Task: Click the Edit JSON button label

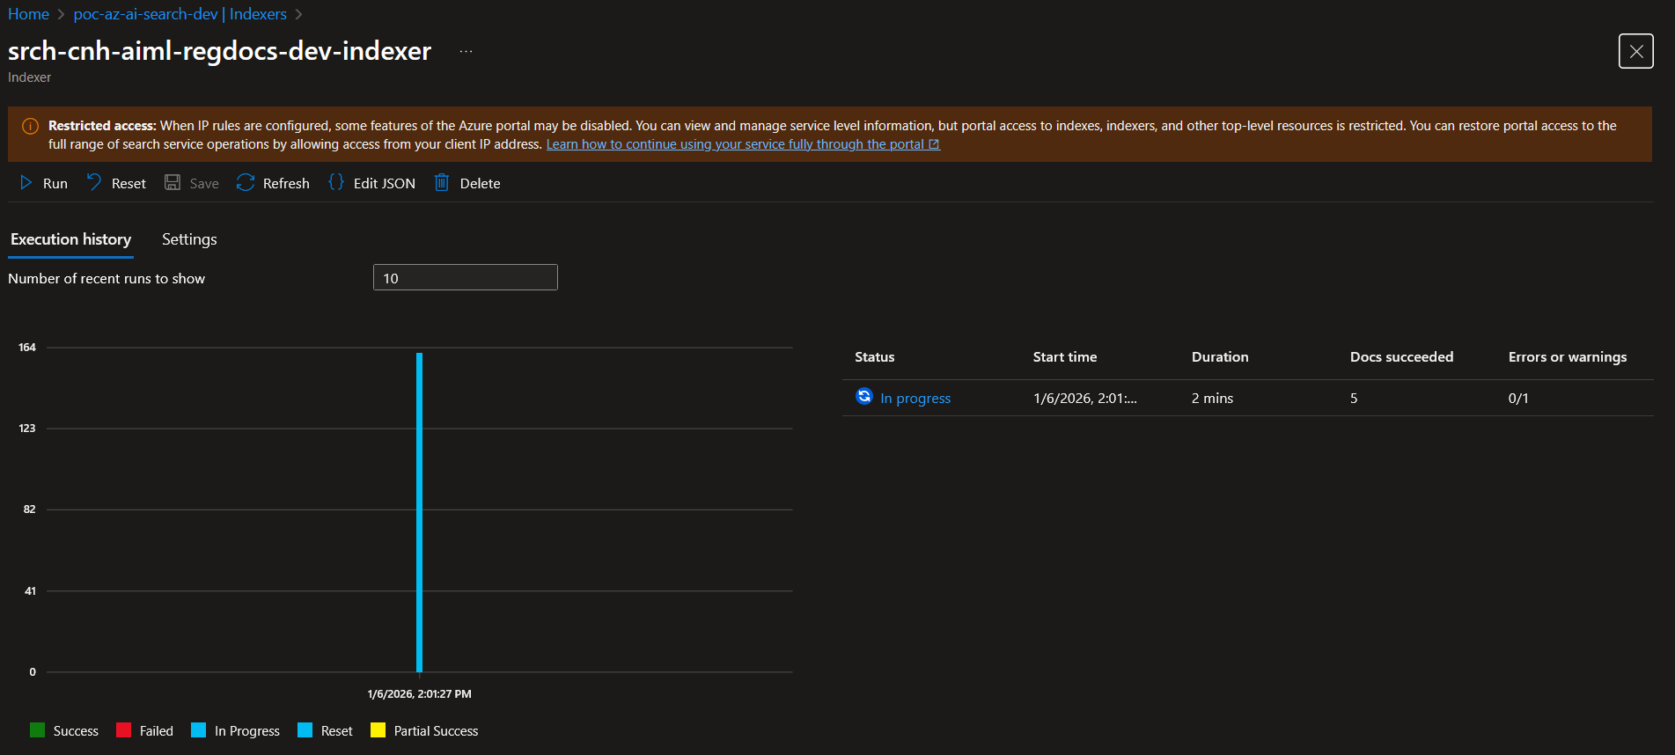Action: 385,183
